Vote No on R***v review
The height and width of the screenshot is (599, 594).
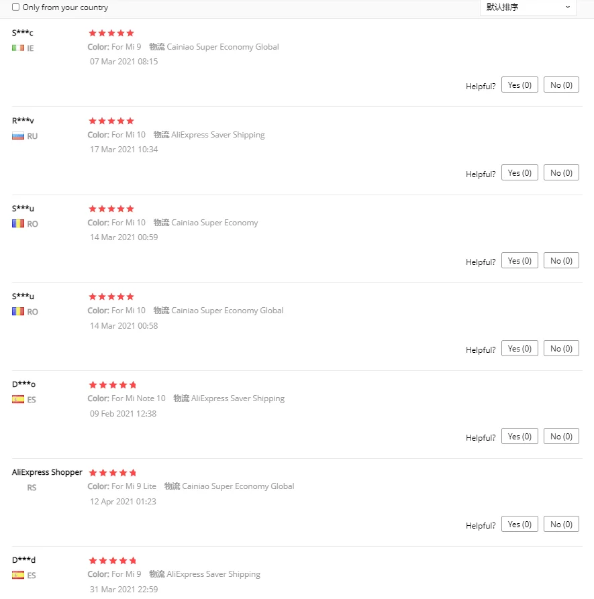click(x=561, y=173)
